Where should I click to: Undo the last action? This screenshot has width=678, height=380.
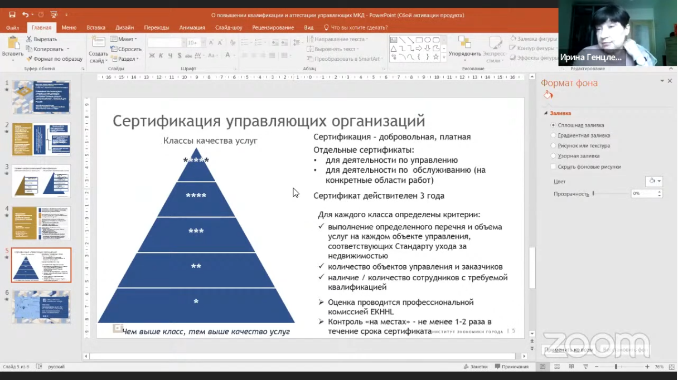26,14
